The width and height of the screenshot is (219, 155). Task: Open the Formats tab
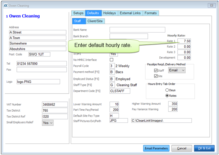(x=150, y=13)
